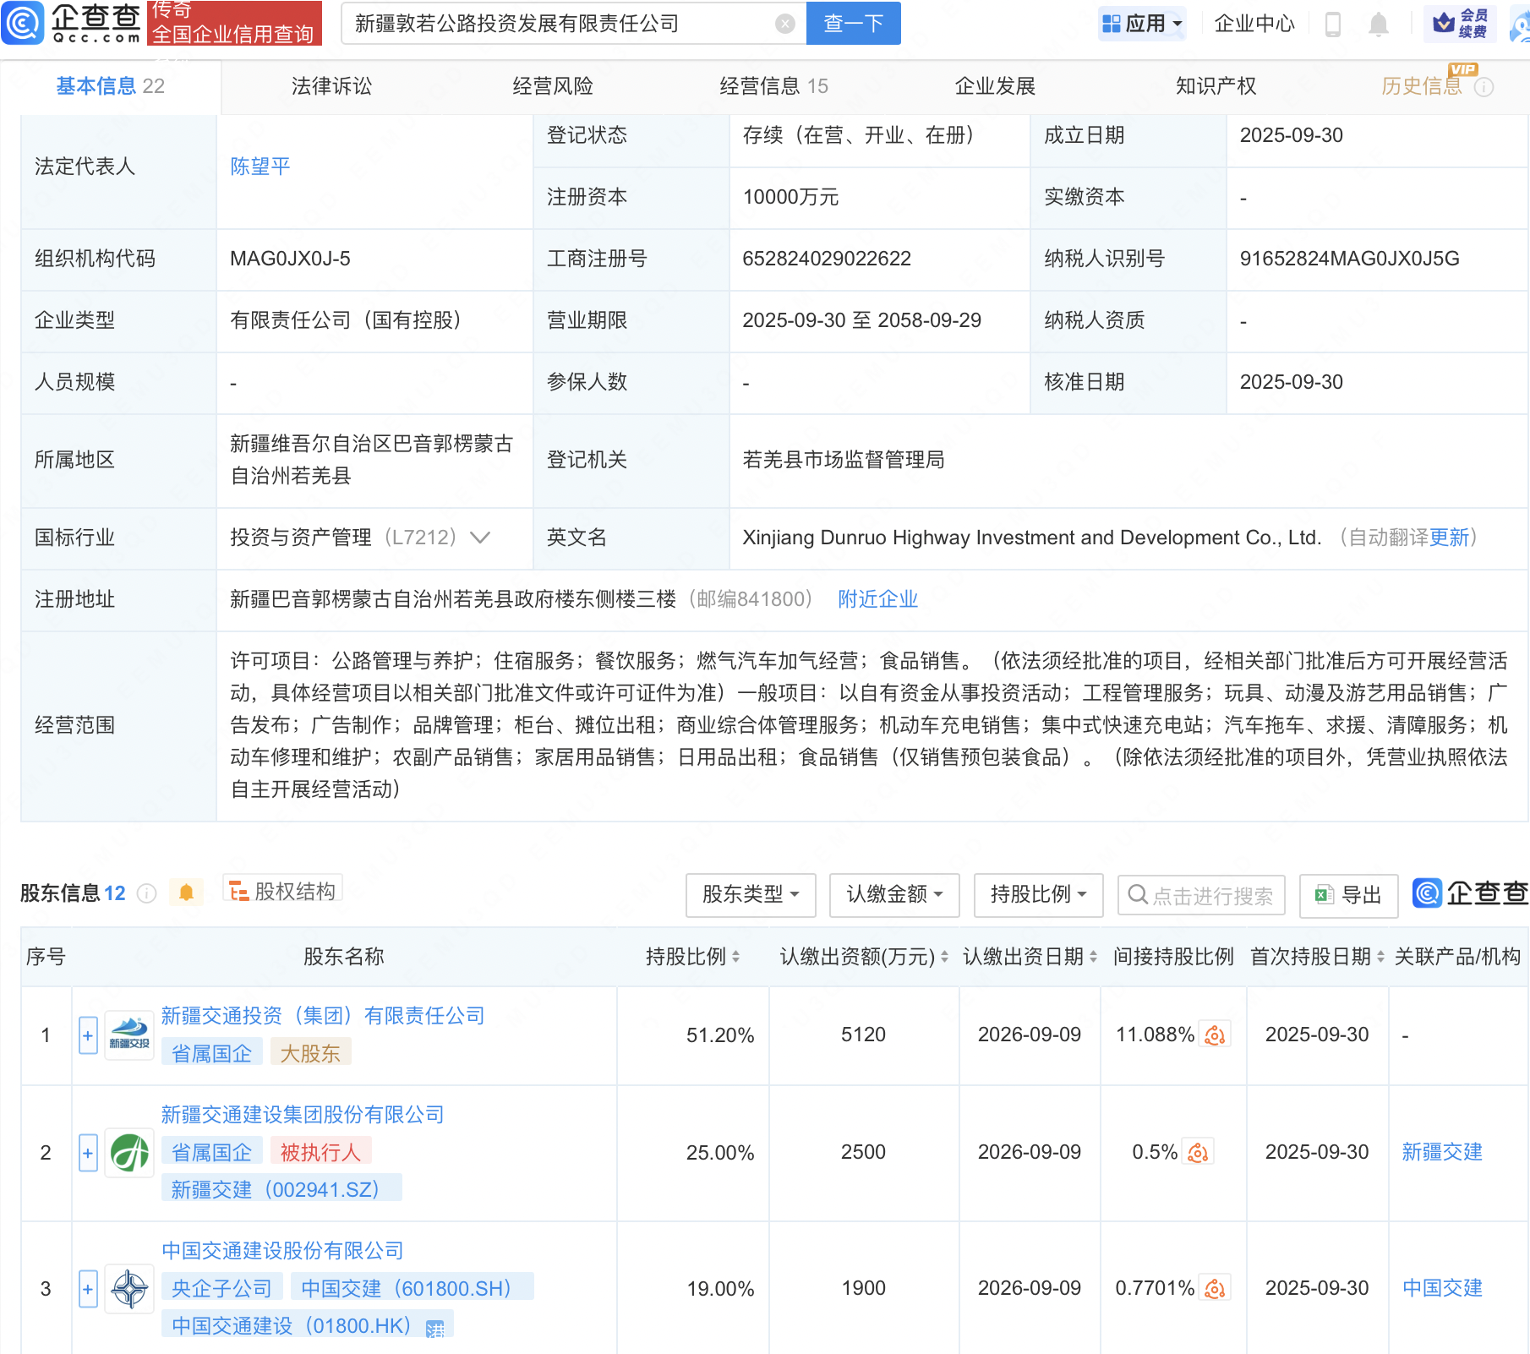Switch to the 法律诉讼 tab

(x=331, y=86)
